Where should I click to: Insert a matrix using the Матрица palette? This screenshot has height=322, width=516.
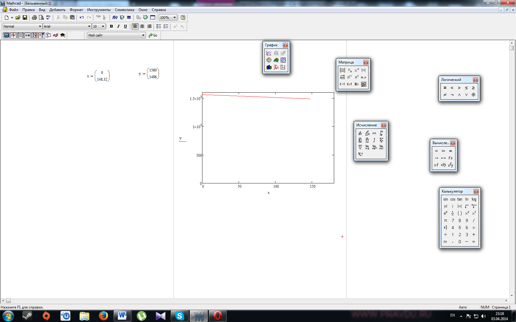342,70
